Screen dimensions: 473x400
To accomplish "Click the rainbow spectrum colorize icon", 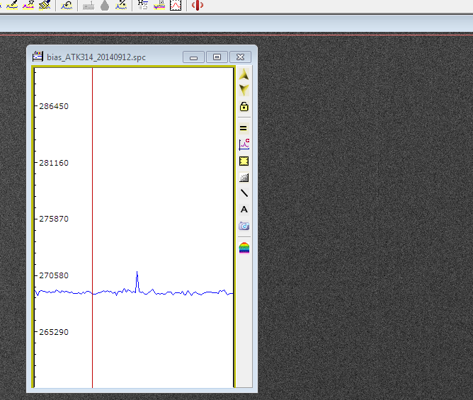I will [x=244, y=248].
